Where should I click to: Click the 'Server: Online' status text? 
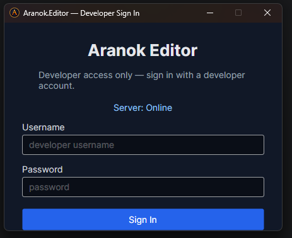[x=143, y=108]
